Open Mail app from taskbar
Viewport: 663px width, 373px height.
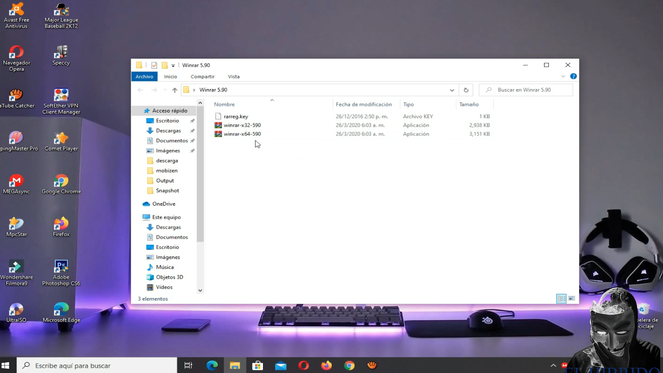(x=281, y=365)
